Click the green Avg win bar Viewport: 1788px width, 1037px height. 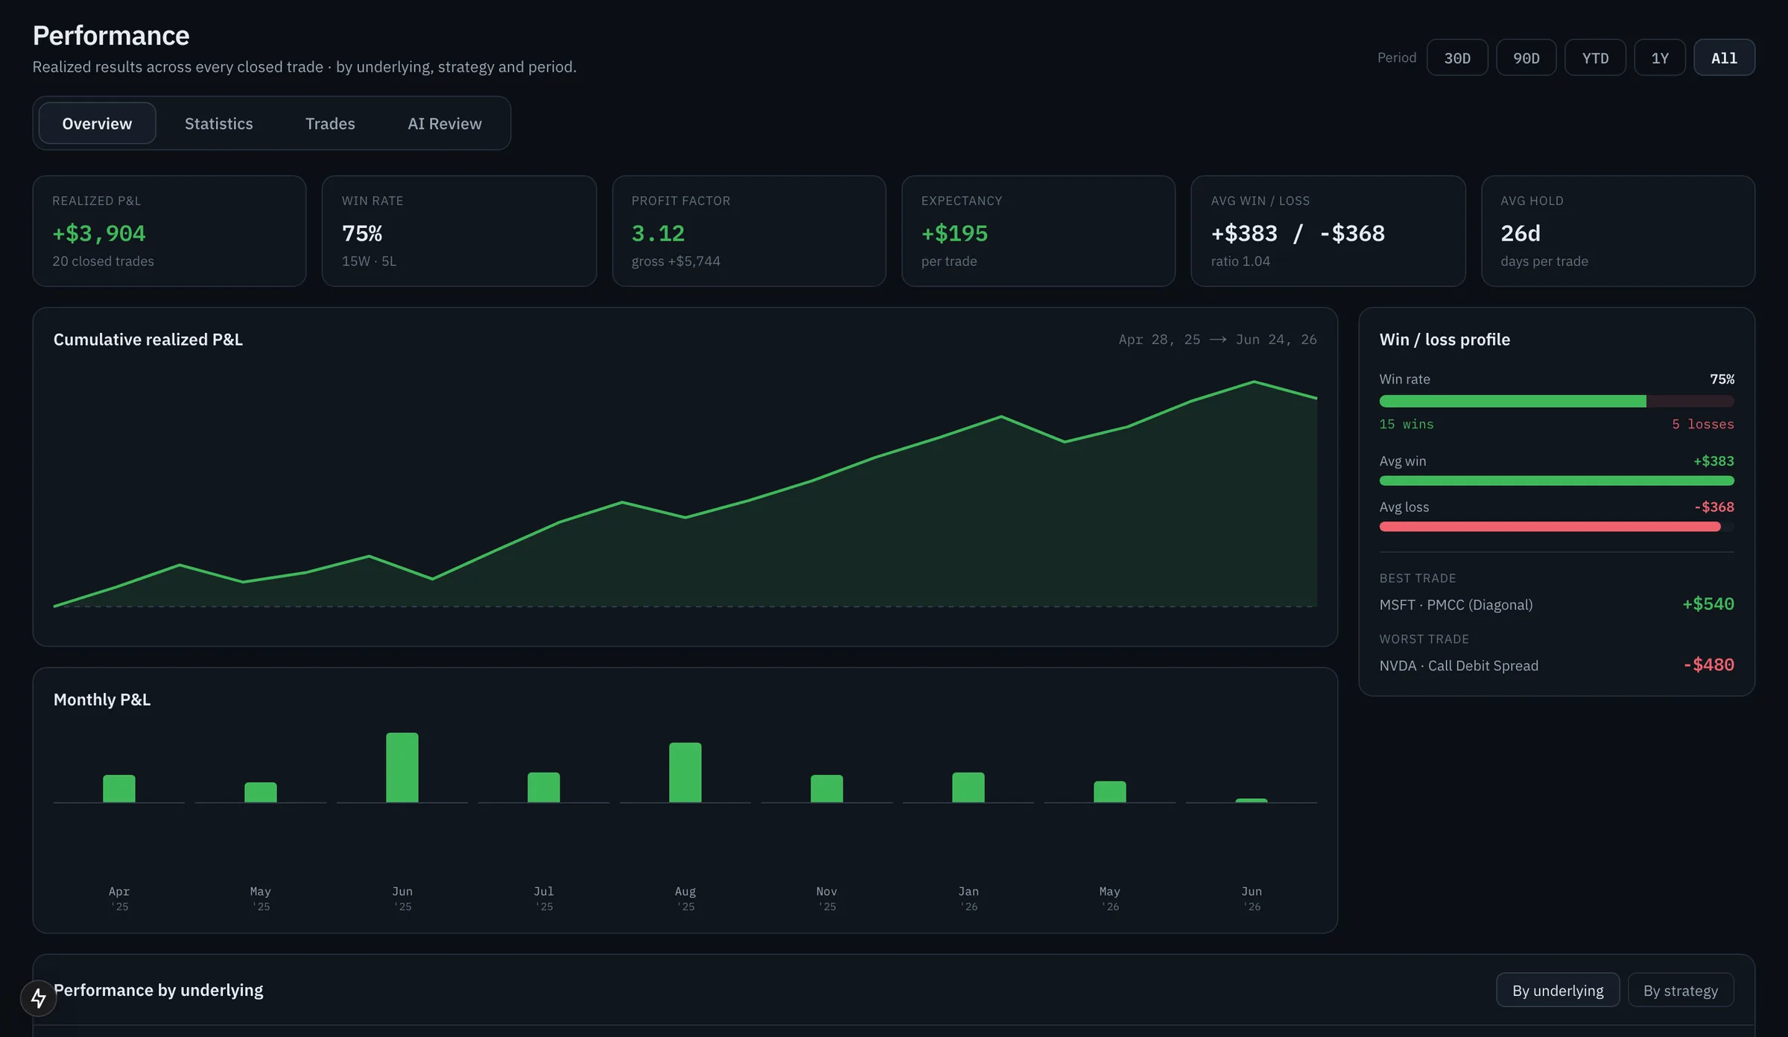pos(1556,481)
